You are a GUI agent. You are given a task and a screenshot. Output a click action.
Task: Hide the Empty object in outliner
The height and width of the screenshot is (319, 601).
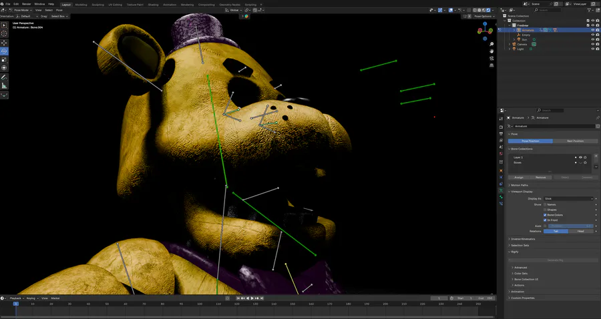(x=592, y=35)
